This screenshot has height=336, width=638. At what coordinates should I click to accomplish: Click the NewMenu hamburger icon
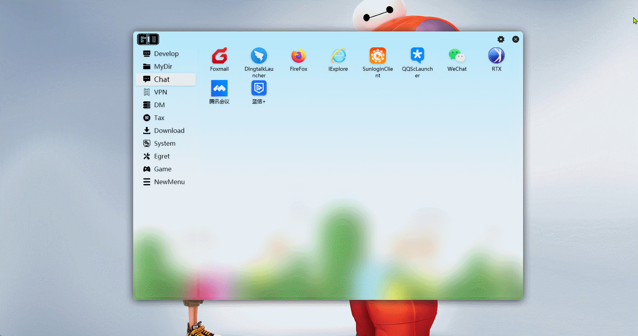(147, 182)
